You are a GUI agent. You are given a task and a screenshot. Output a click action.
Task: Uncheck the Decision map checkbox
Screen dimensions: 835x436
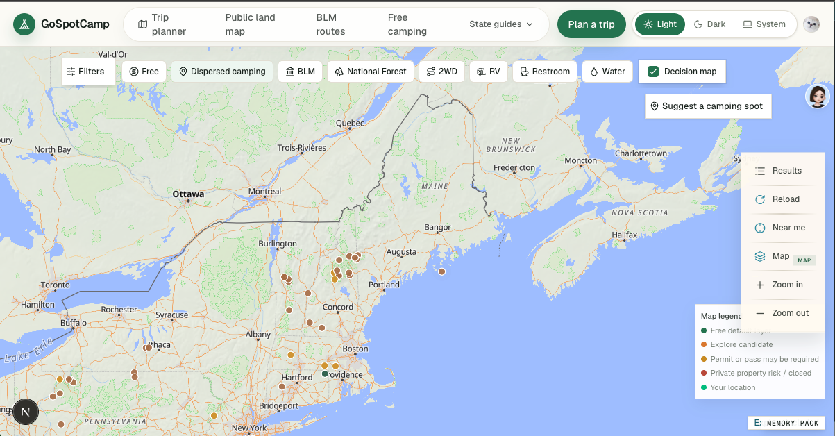653,72
